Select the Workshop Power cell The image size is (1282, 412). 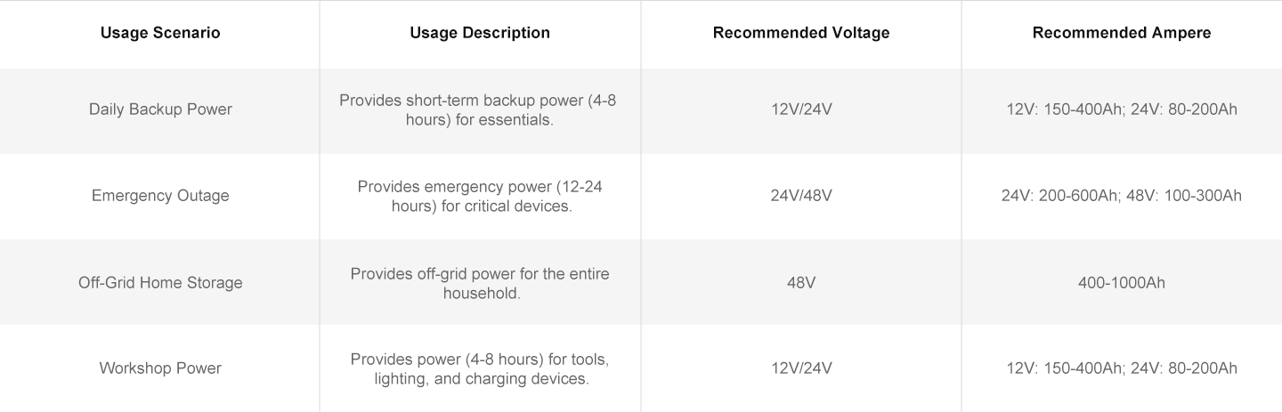tap(160, 368)
